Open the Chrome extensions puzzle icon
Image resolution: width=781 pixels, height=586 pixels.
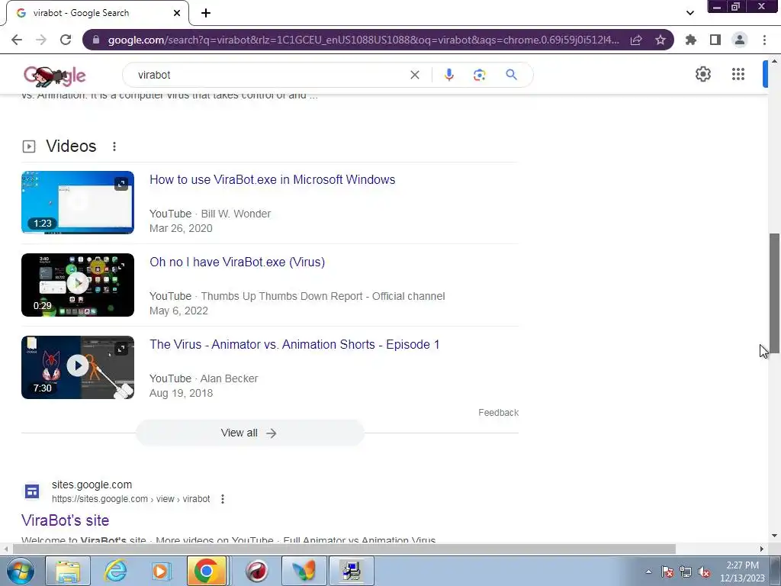click(691, 40)
